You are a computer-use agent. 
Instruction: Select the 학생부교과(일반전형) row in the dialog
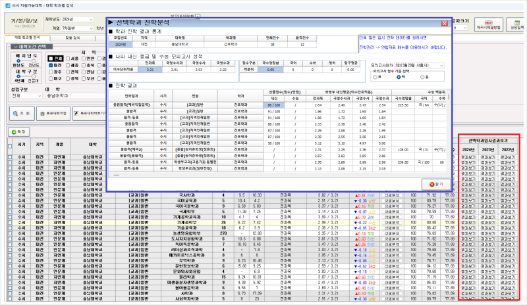click(277, 169)
